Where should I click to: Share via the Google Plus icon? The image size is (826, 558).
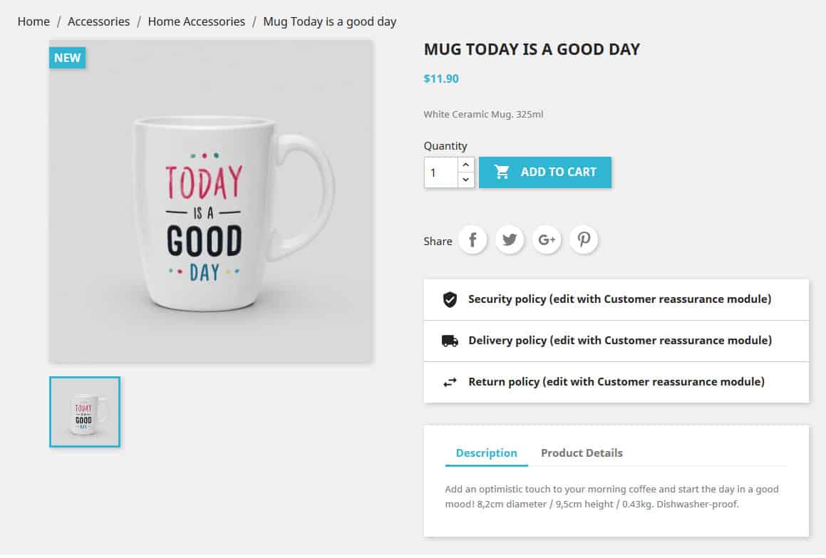click(x=547, y=240)
